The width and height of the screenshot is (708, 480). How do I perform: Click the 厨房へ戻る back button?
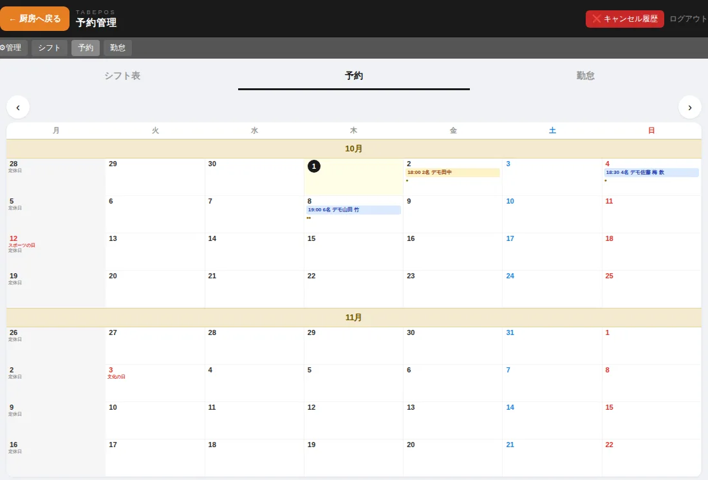[x=35, y=19]
